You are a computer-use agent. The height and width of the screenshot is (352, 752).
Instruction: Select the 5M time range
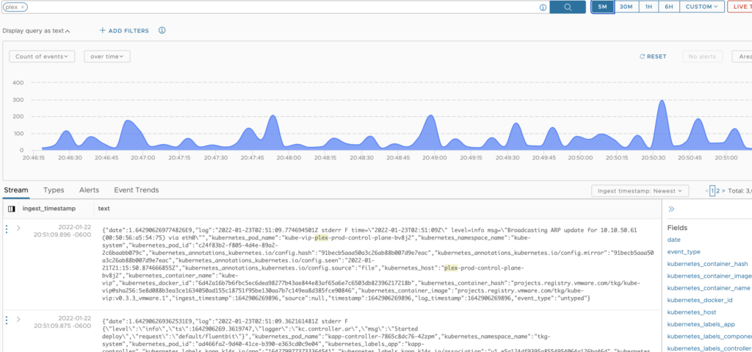pyautogui.click(x=602, y=7)
